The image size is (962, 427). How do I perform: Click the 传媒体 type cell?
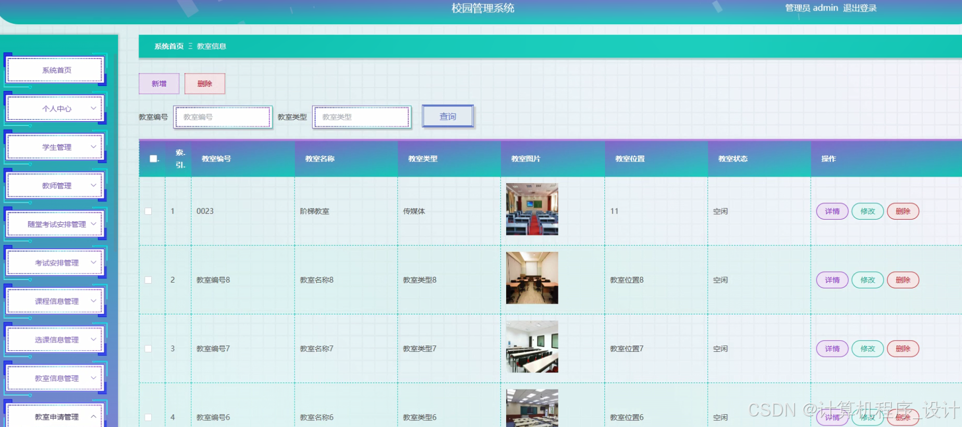coord(414,211)
